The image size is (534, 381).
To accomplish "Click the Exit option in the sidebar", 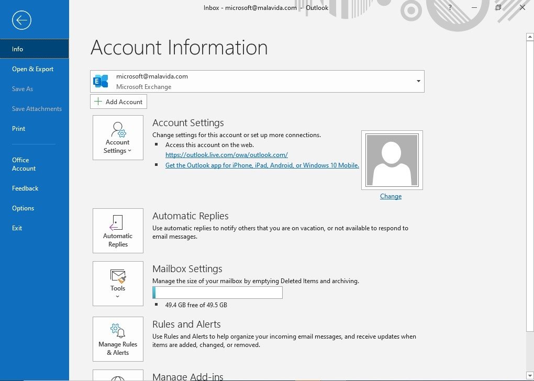I will (17, 228).
